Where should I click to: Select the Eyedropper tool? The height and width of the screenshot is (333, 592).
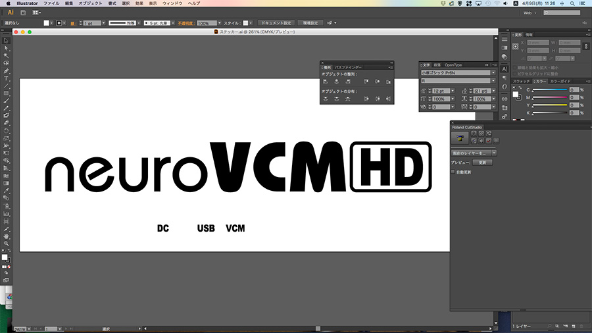click(6, 191)
